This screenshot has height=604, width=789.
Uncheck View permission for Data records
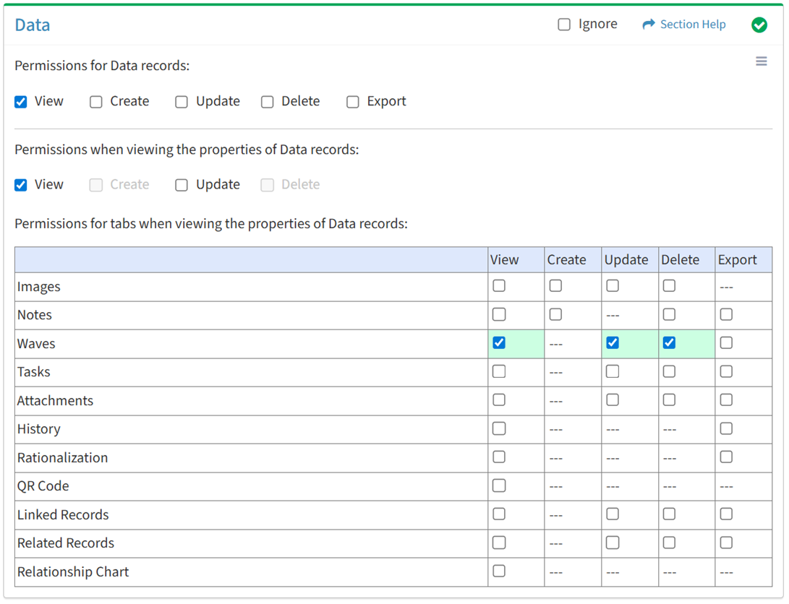21,102
